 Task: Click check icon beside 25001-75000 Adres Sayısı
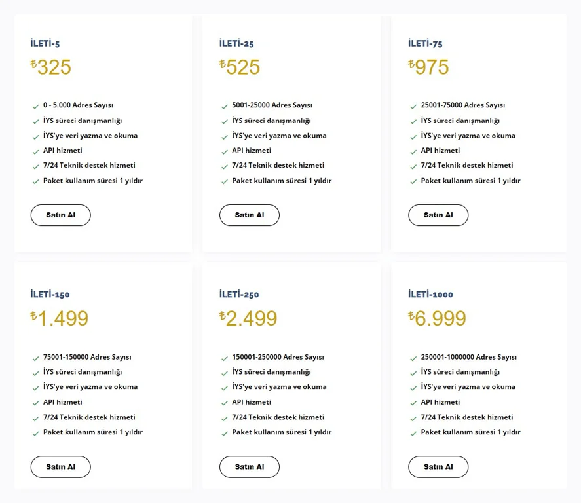[x=413, y=106]
